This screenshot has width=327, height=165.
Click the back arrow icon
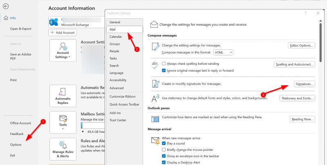pyautogui.click(x=6, y=6)
